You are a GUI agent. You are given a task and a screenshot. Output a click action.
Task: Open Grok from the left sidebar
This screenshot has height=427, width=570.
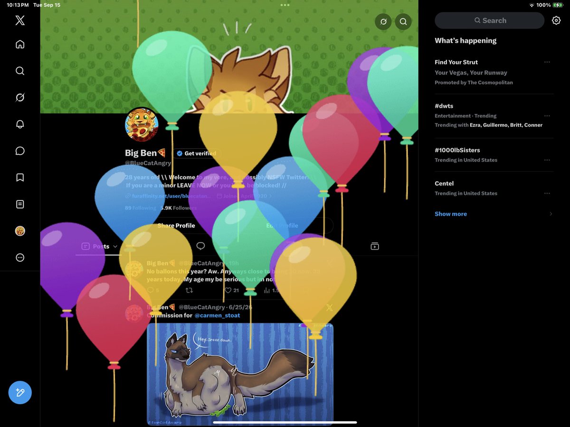20,97
